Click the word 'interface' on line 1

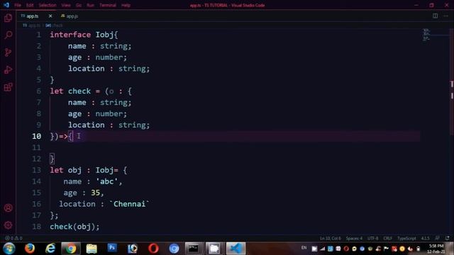coord(70,35)
